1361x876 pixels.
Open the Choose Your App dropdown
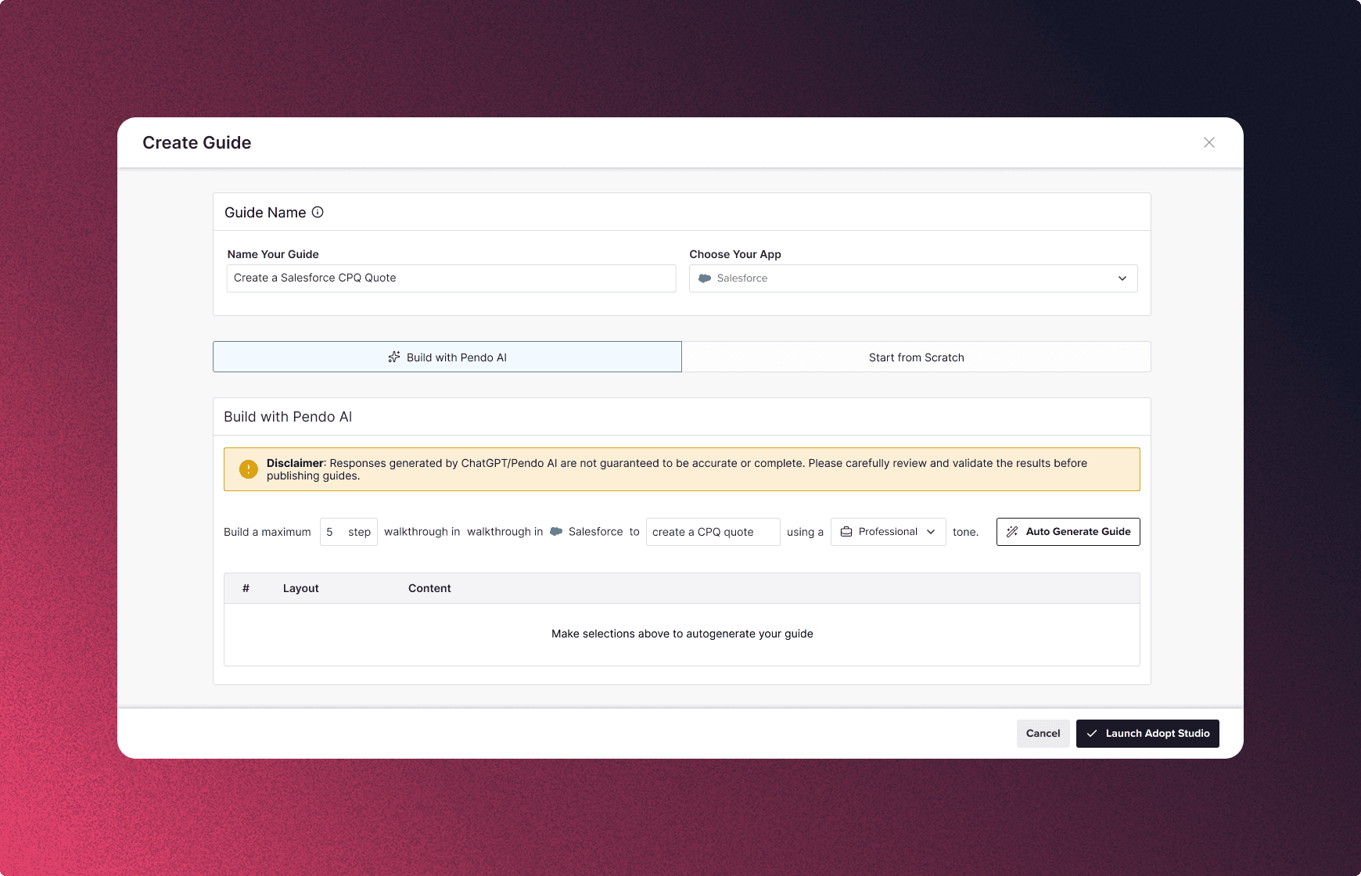pos(913,278)
